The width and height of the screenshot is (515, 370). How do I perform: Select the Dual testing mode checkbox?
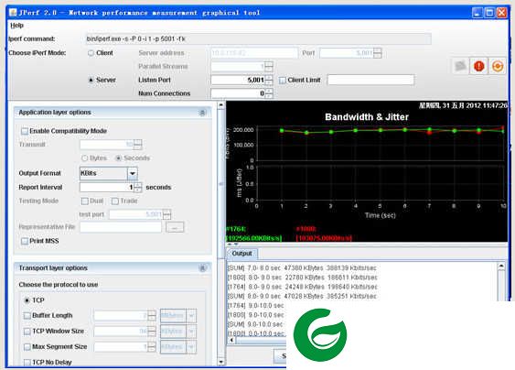(85, 201)
